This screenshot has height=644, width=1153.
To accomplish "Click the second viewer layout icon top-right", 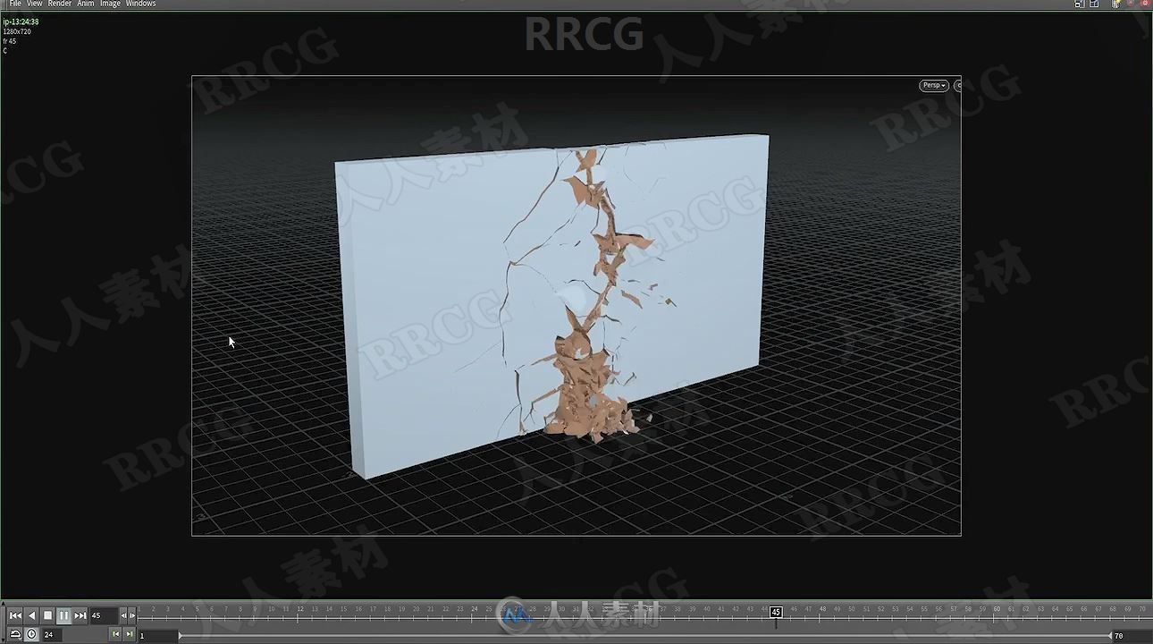I will [x=1094, y=4].
